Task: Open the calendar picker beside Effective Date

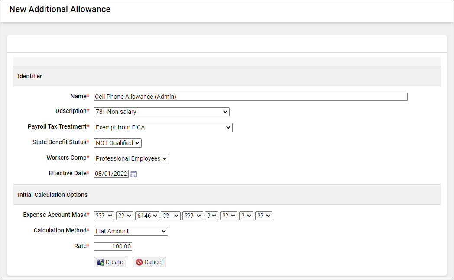Action: [x=133, y=174]
